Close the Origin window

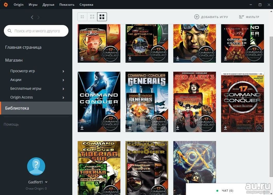point(269,5)
